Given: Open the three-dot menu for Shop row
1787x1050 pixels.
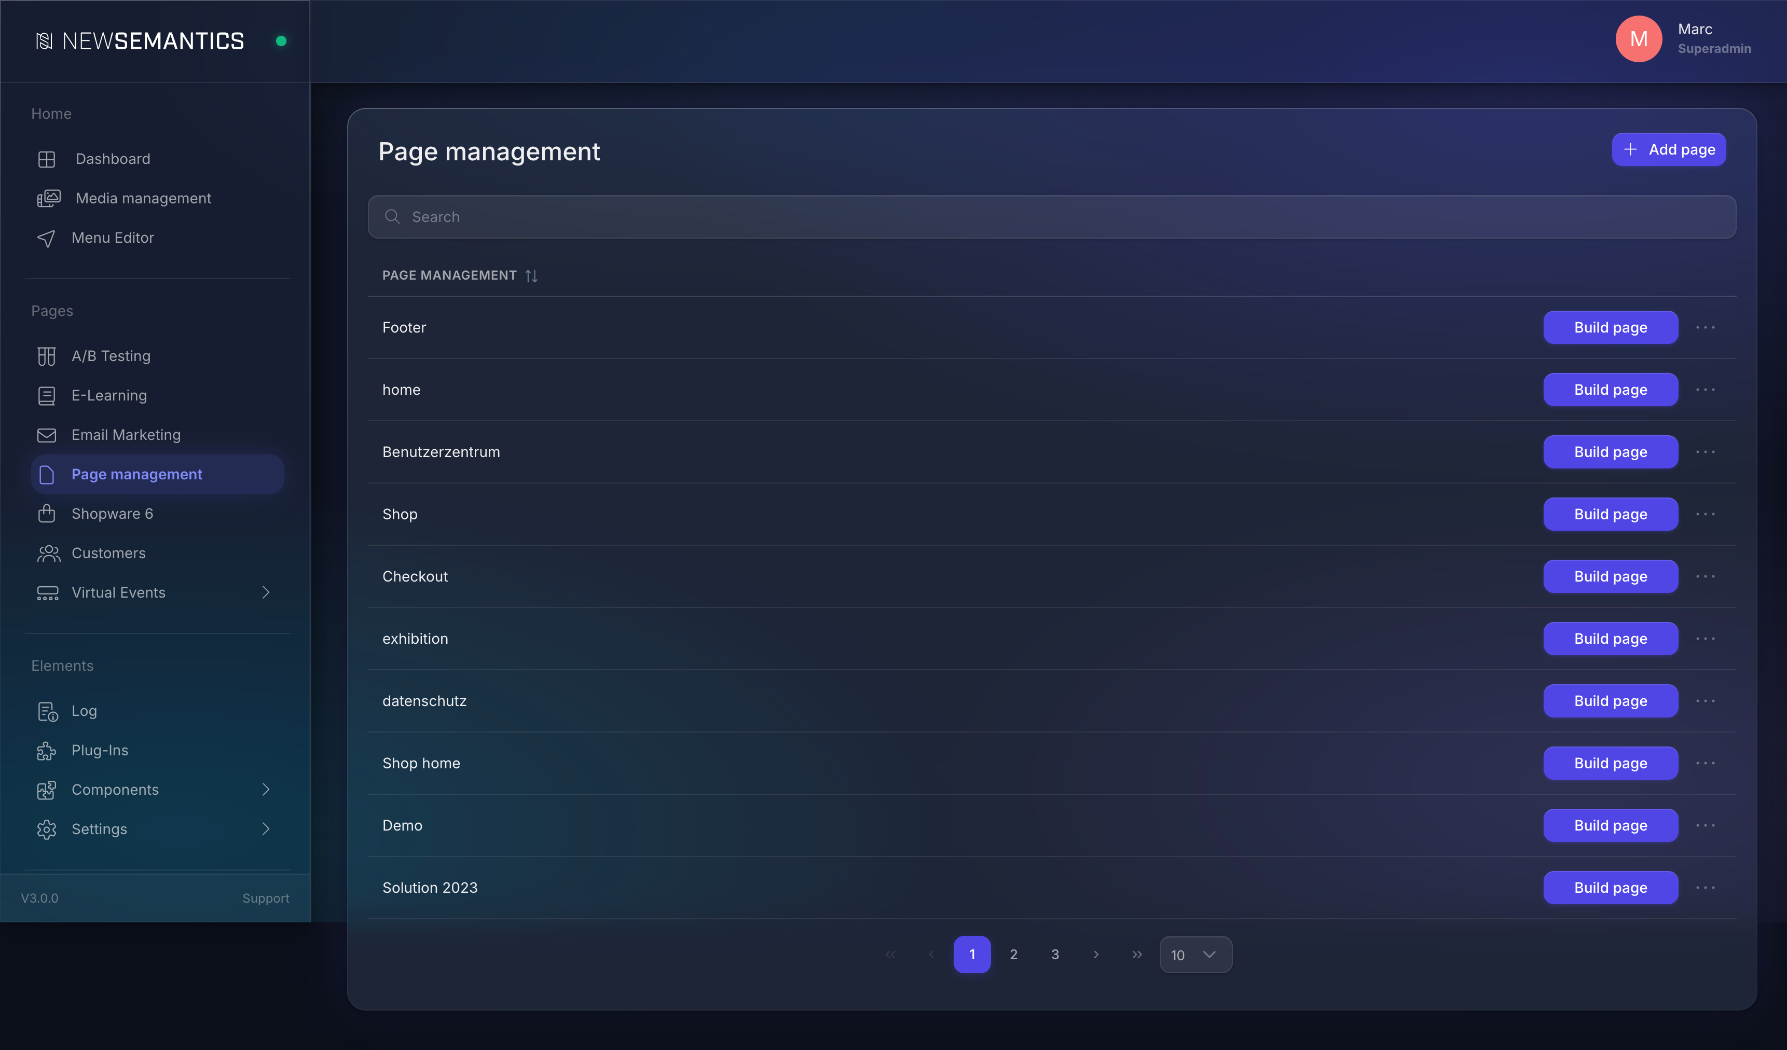Looking at the screenshot, I should pyautogui.click(x=1706, y=514).
